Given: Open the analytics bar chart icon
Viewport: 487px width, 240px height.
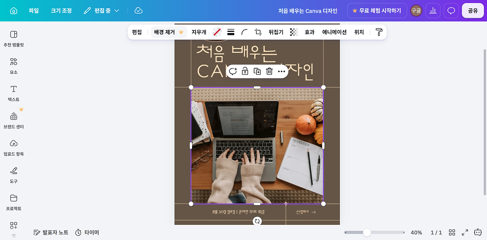Looking at the screenshot, I should point(433,11).
